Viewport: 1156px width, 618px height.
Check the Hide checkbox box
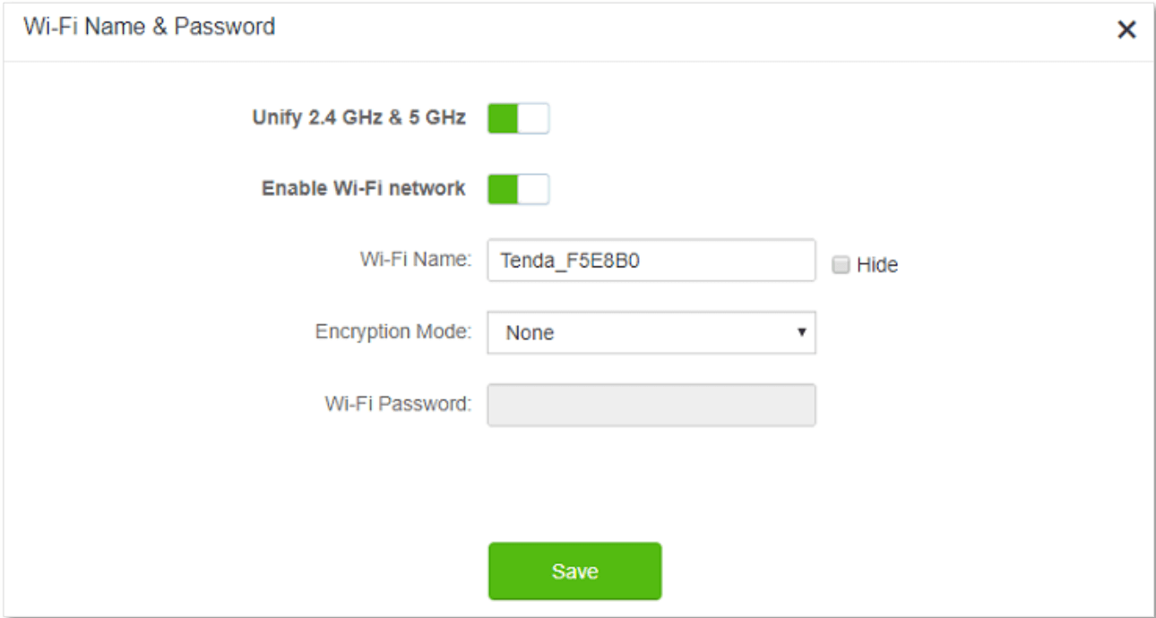click(x=841, y=265)
